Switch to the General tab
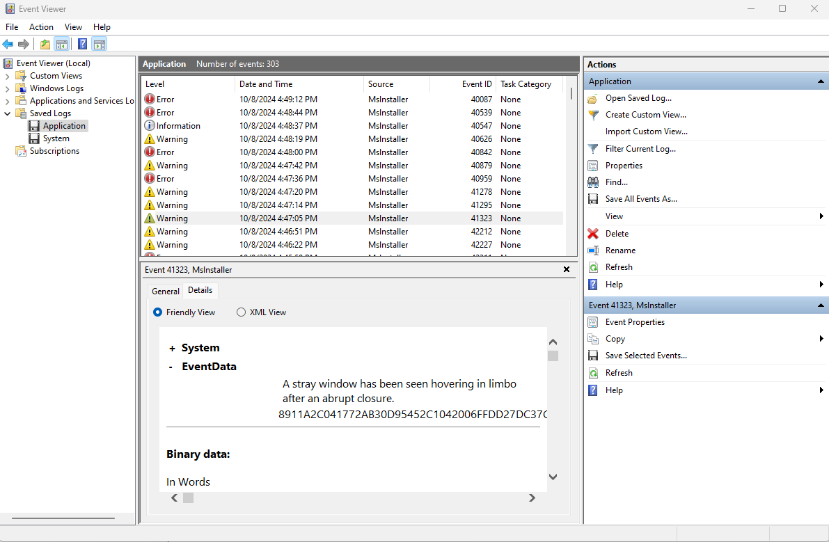Image resolution: width=829 pixels, height=542 pixels. point(166,291)
